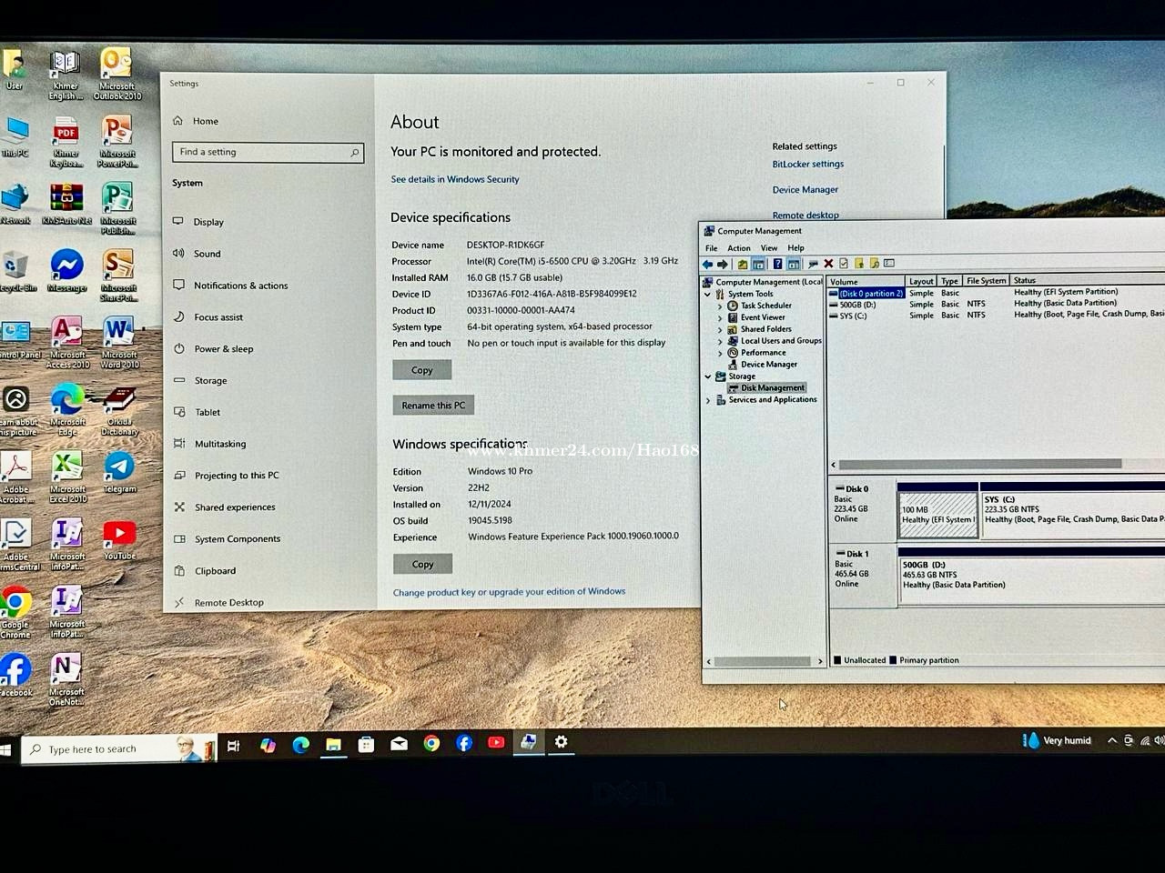
Task: Select Device Manager in console tree
Action: 768,365
